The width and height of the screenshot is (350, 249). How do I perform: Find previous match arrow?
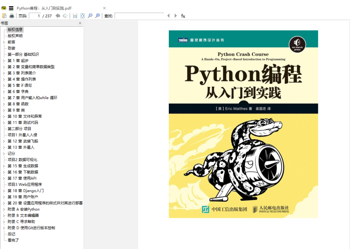click(x=169, y=16)
